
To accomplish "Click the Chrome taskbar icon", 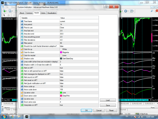I will click(12, 117).
